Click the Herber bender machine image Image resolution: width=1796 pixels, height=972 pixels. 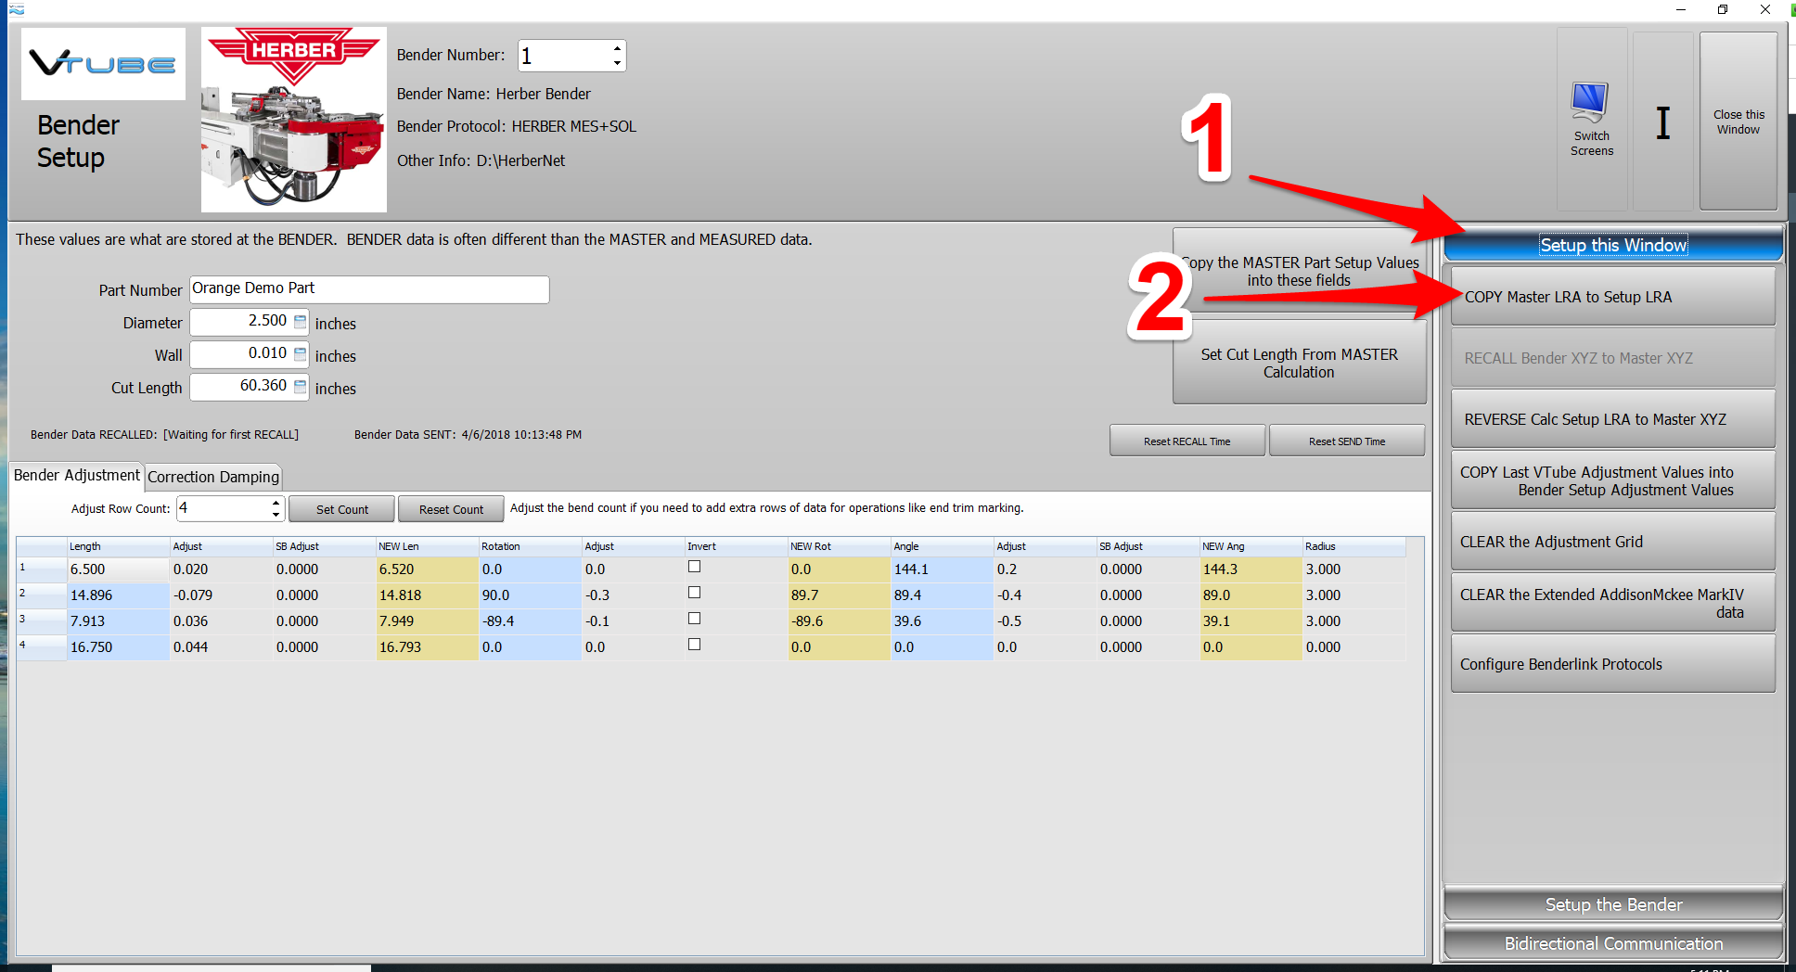tap(293, 121)
